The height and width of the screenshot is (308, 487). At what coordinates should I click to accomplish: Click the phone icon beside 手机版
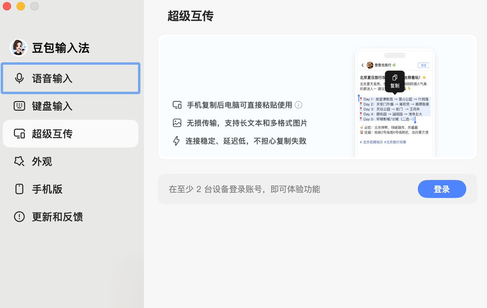coord(19,189)
